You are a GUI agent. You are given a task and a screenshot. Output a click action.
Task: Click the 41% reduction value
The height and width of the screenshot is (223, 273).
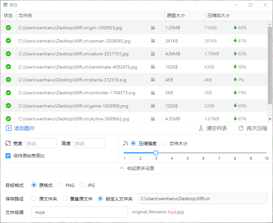click(x=242, y=41)
